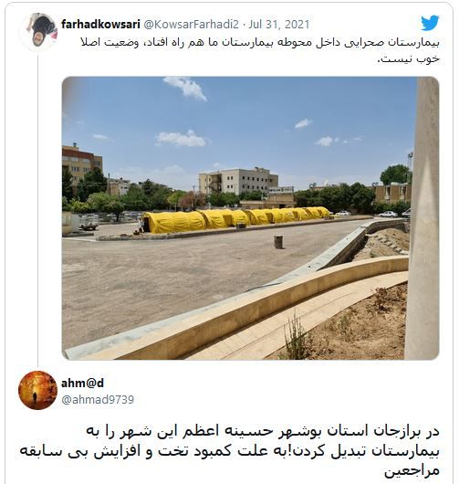Click the first line of farhadkowsari's tweet
Screen dimensions: 459x484
pyautogui.click(x=260, y=42)
